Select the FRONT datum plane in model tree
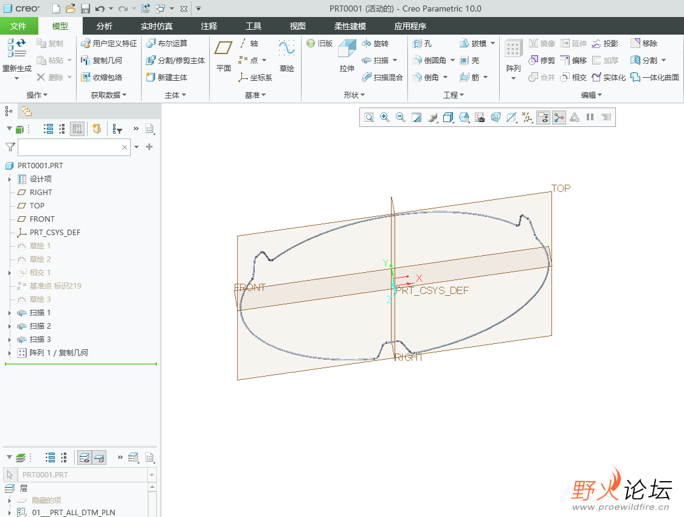This screenshot has width=684, height=517. [x=42, y=219]
